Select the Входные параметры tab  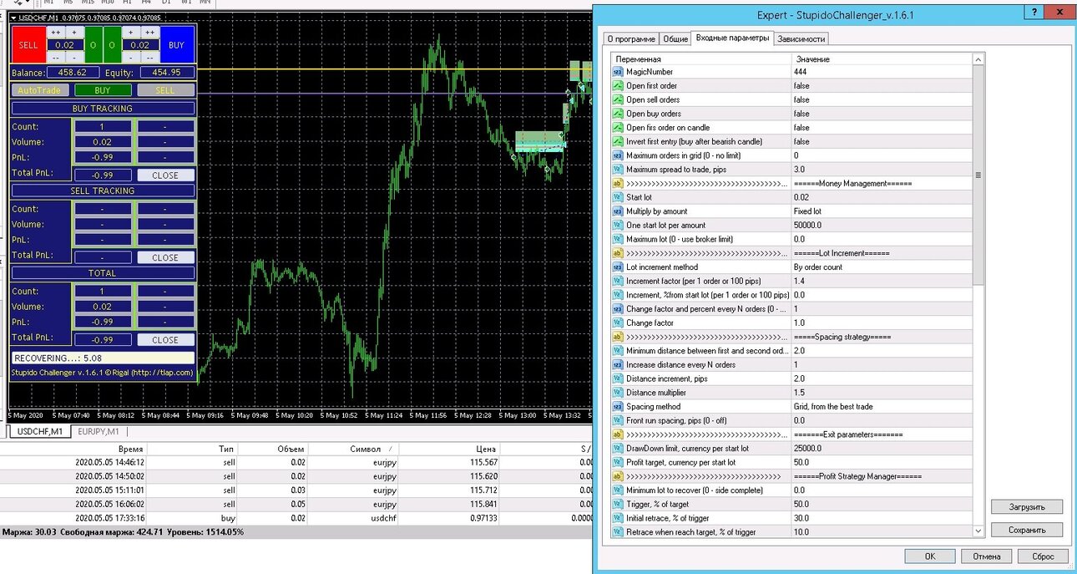732,38
